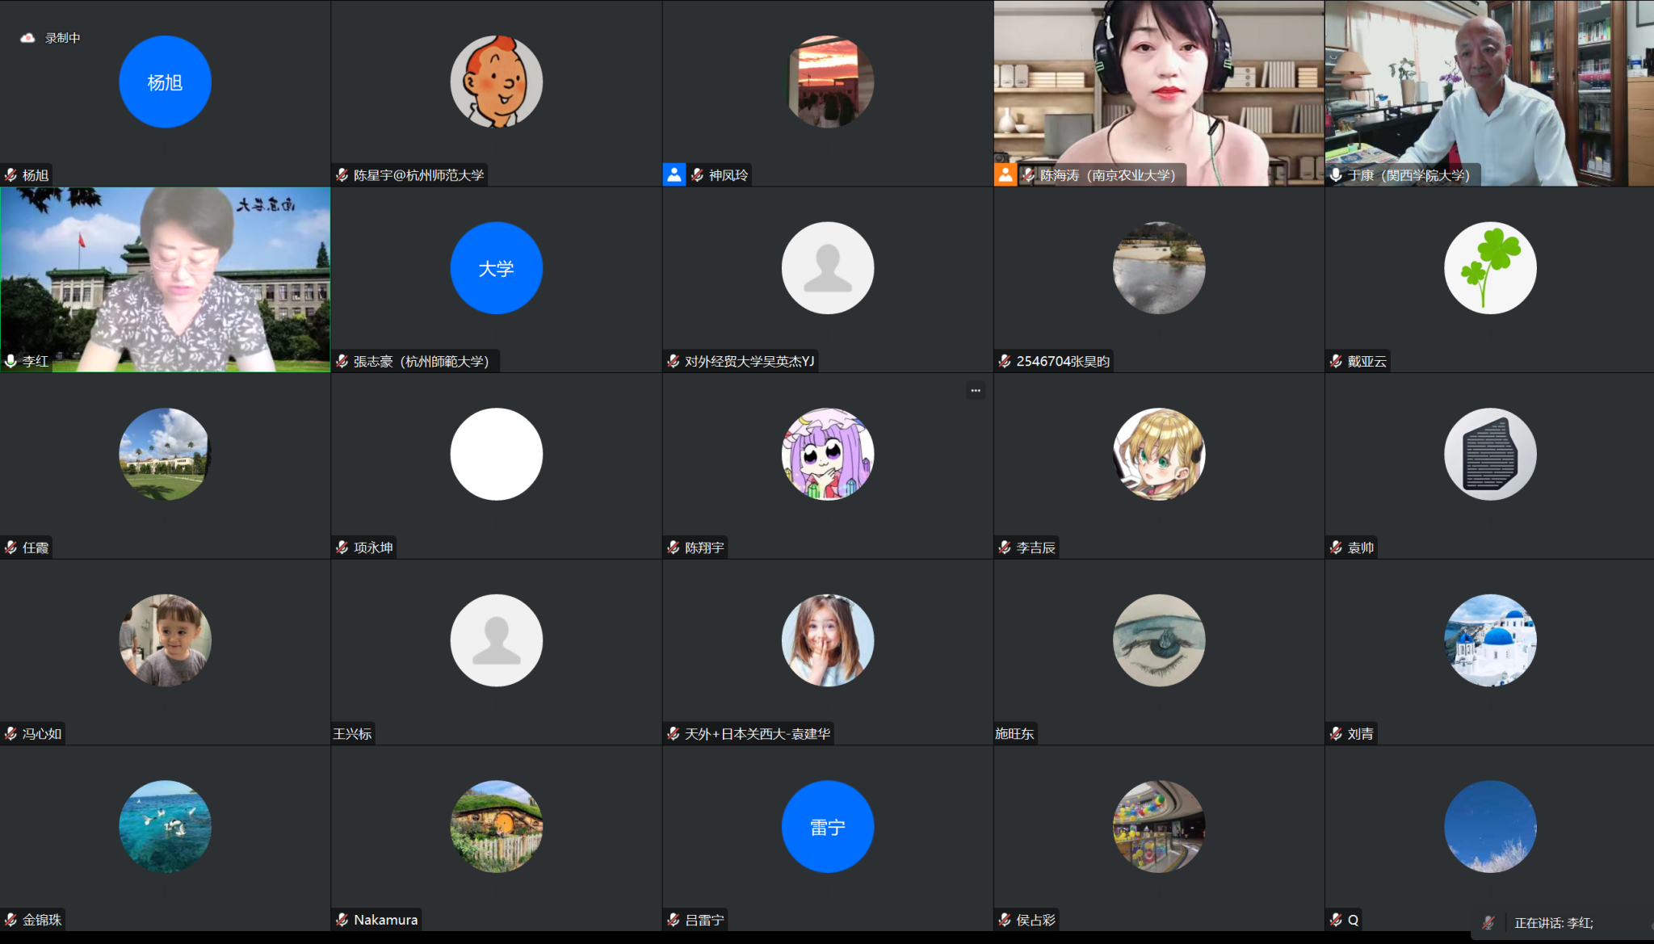Click the muted mic icon next to 杨旭
The image size is (1654, 944).
coord(11,175)
